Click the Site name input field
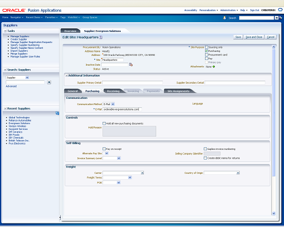284x227 pixels. click(112, 60)
